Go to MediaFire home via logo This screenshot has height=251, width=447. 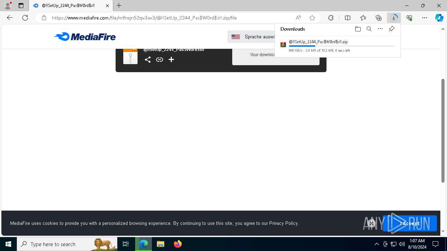tap(85, 37)
